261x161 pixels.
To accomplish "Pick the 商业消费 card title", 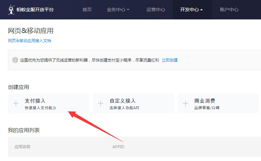I will (x=205, y=101).
